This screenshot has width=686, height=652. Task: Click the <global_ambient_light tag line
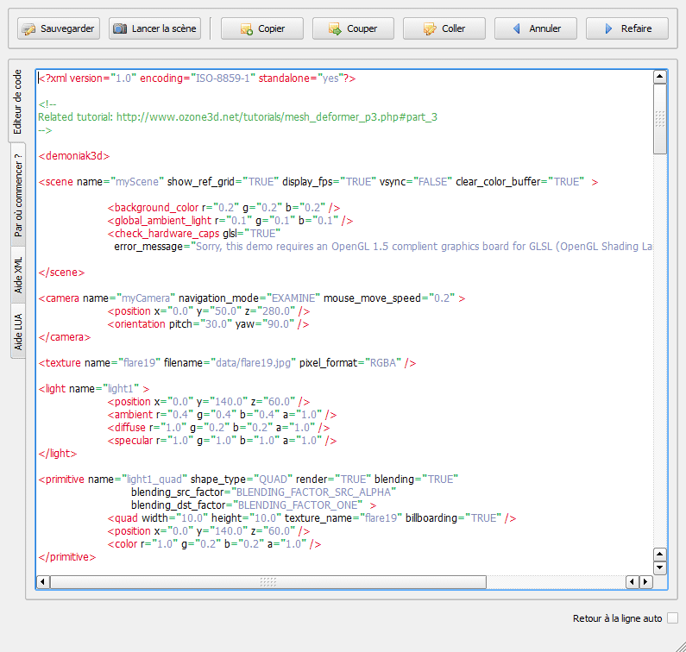(x=230, y=221)
